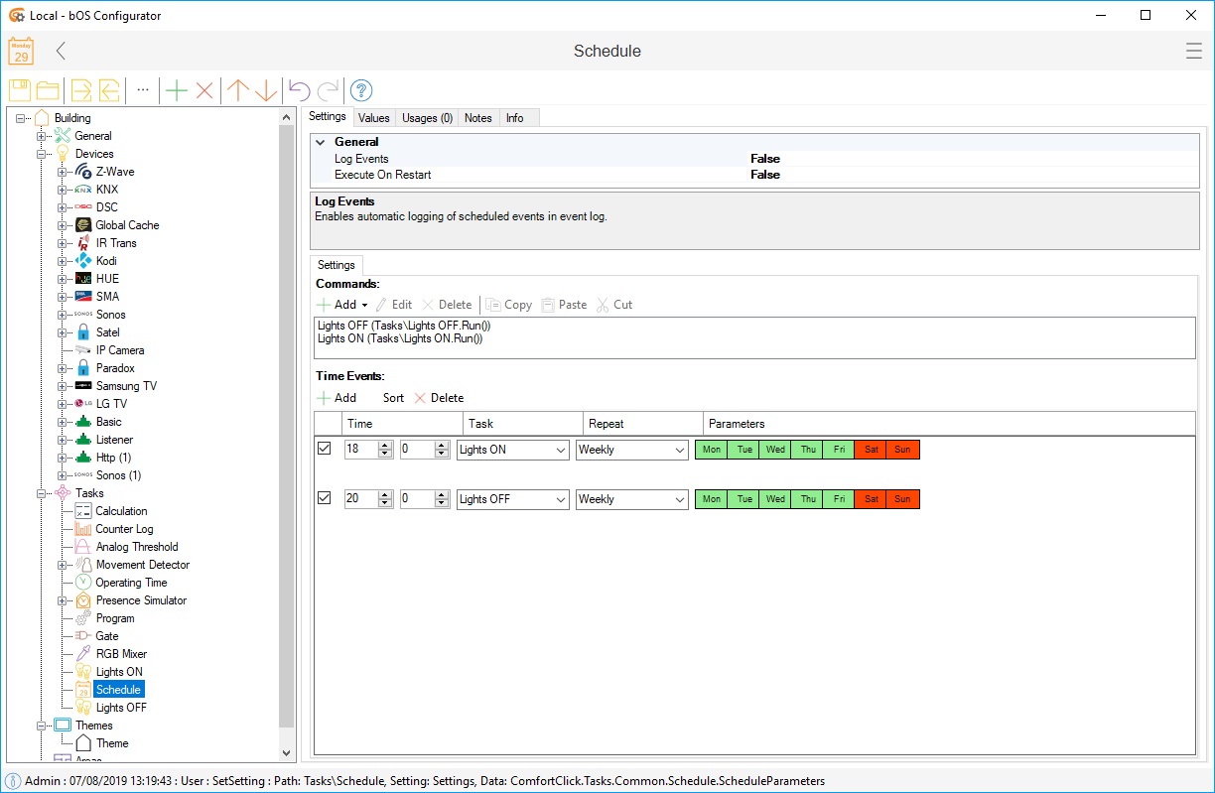Click the green plus add toolbar icon
1215x793 pixels.
click(177, 90)
